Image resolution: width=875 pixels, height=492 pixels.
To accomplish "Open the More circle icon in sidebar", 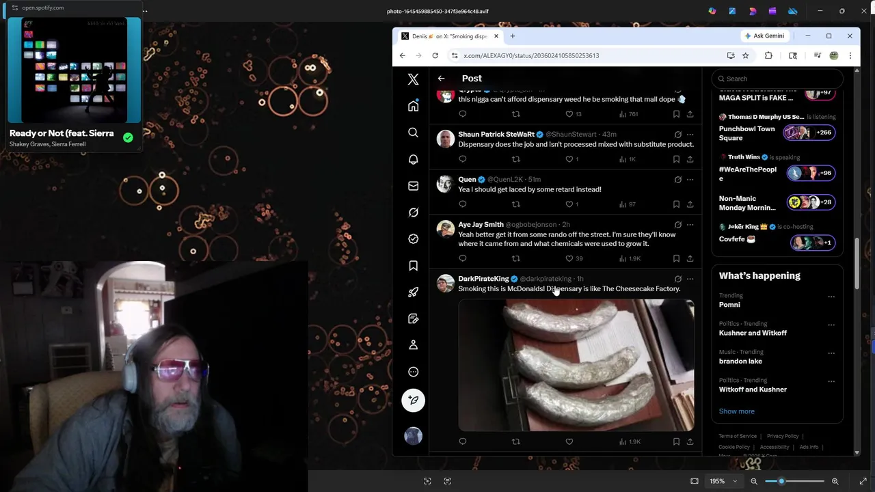I will (413, 372).
